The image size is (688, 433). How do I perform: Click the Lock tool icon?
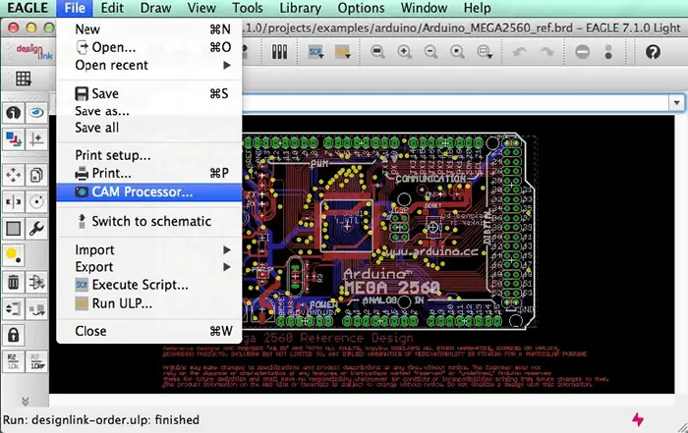tap(14, 335)
